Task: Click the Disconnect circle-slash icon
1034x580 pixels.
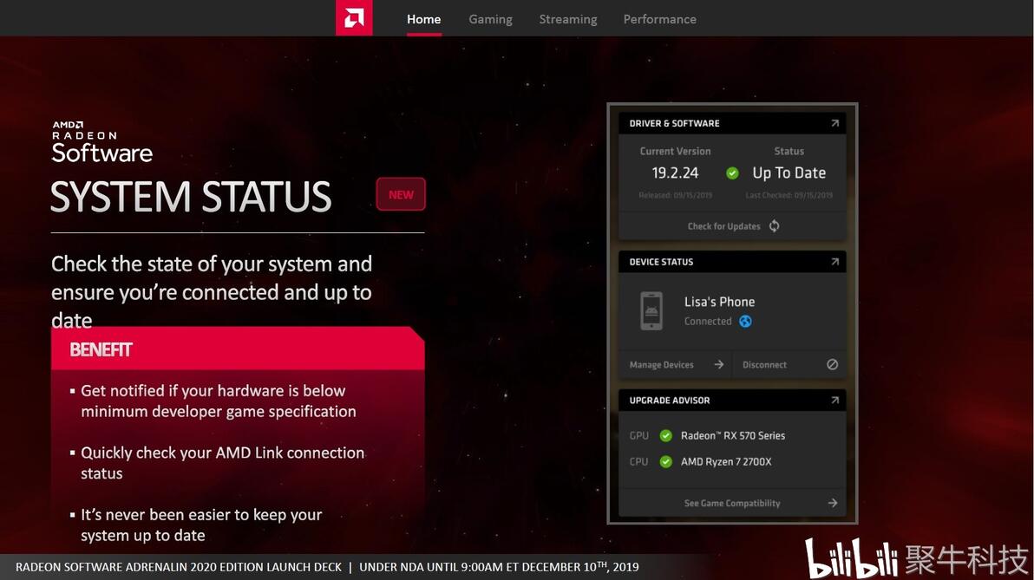Action: (832, 364)
